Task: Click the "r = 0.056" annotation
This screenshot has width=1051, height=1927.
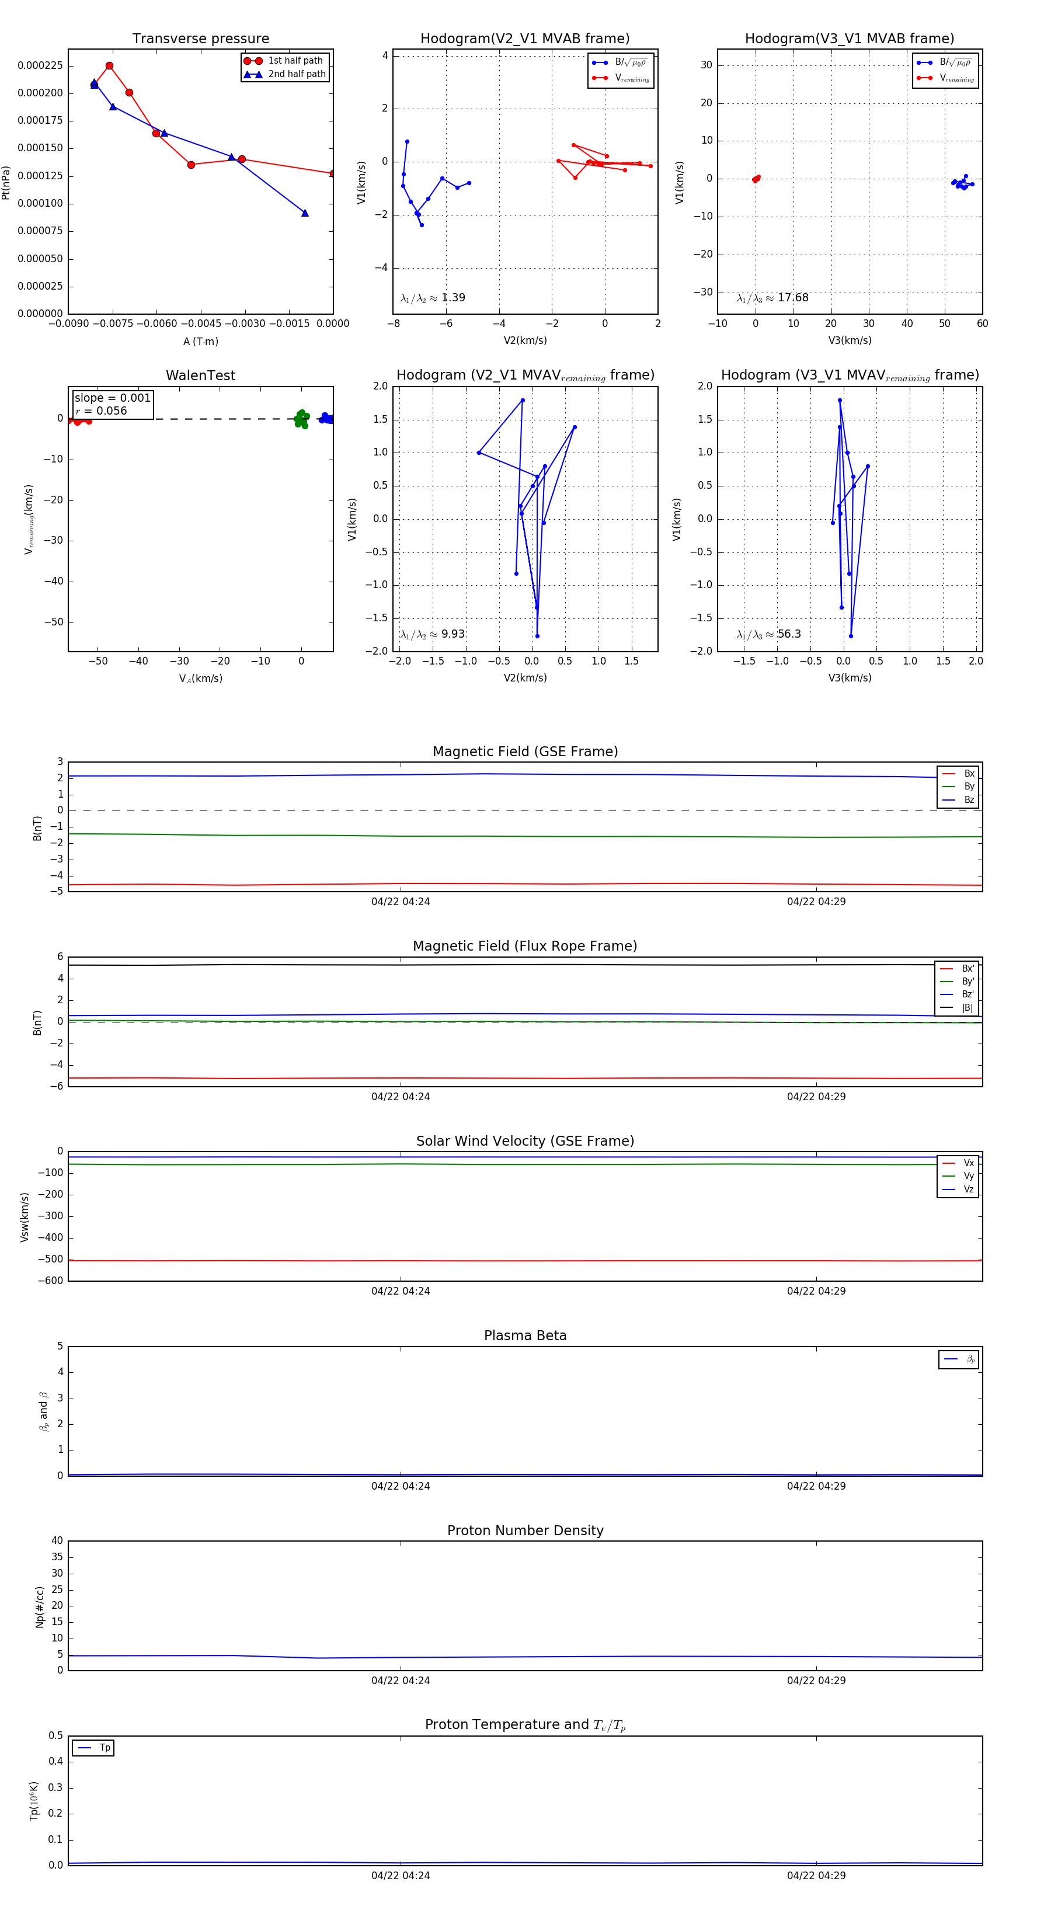Action: pos(101,411)
